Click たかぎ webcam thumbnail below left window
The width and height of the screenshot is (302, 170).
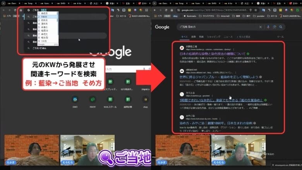point(32,150)
